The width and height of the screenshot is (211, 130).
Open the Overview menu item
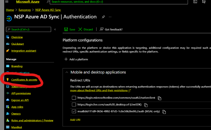(x=17, y=37)
